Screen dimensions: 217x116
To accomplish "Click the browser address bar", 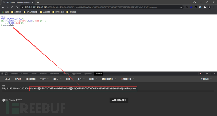I will click(102, 7).
